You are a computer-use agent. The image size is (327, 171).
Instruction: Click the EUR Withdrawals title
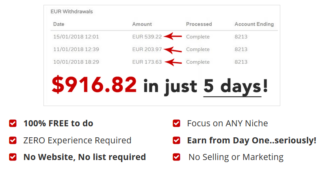pyautogui.click(x=71, y=12)
